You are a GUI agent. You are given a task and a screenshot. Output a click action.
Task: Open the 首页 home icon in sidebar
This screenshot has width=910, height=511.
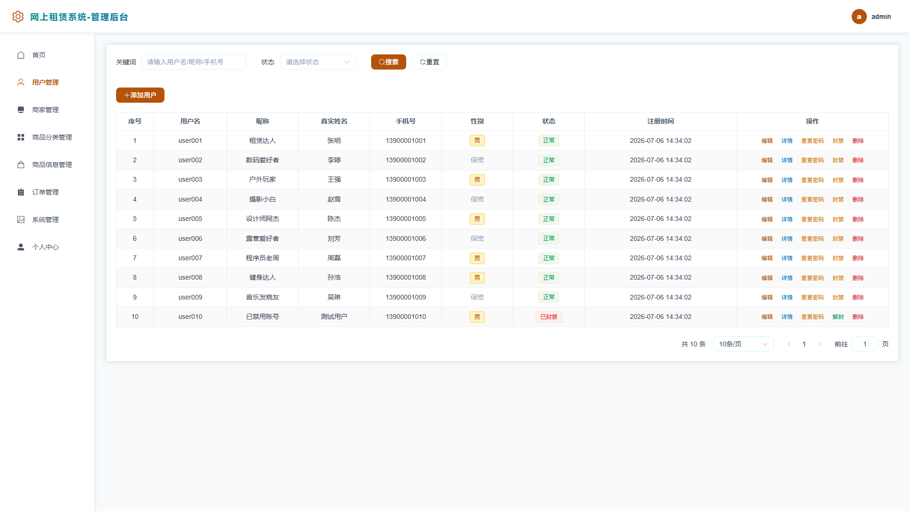tap(21, 55)
